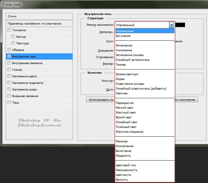Close the blend mode dropdown arrow

[x=171, y=25]
